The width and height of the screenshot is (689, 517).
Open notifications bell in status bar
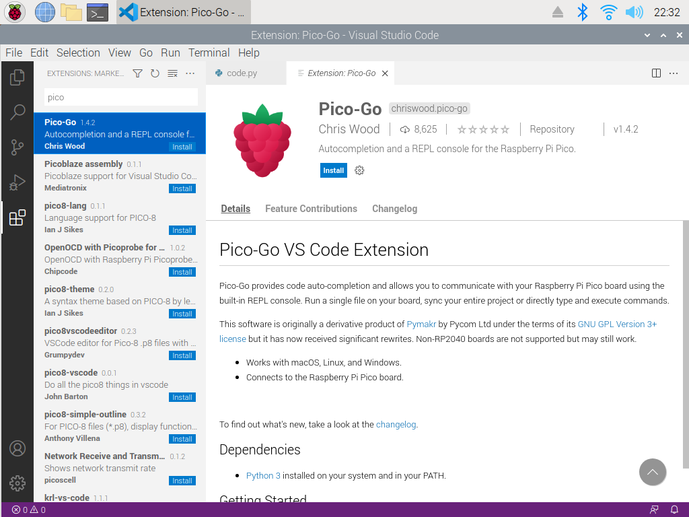(674, 510)
